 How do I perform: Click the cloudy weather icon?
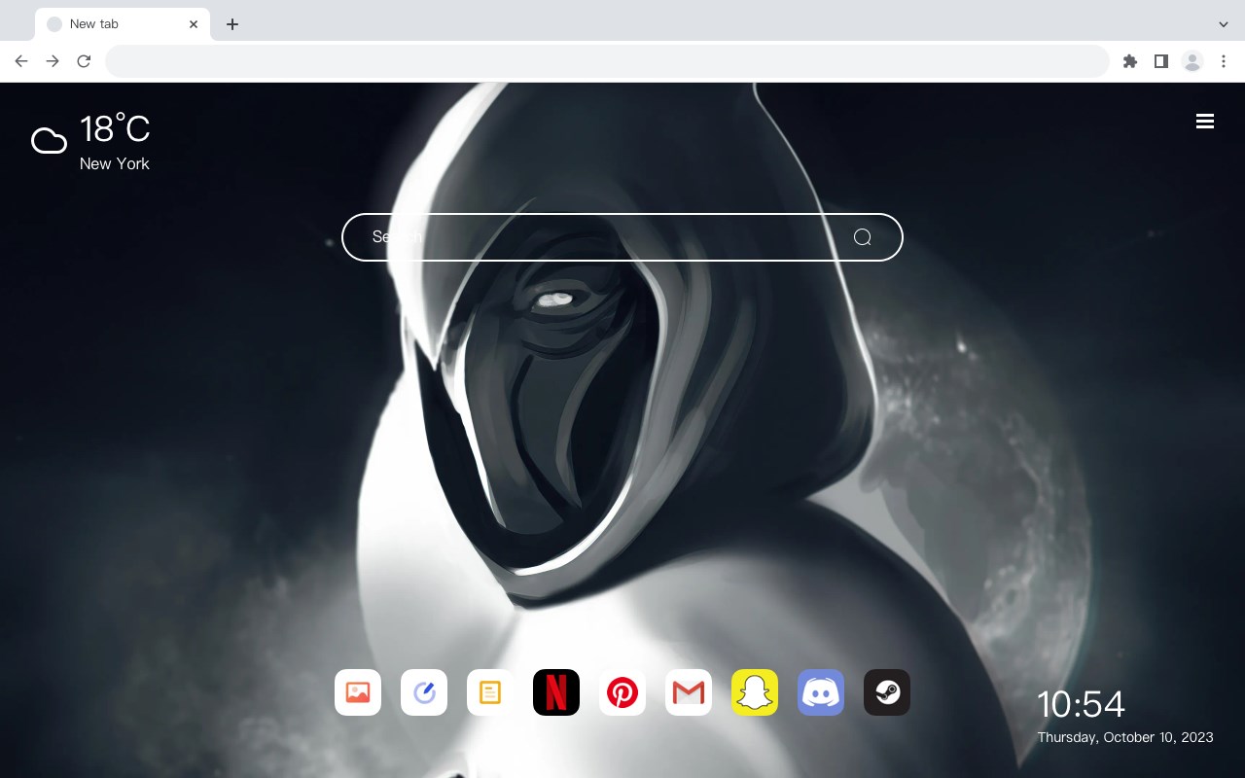49,141
